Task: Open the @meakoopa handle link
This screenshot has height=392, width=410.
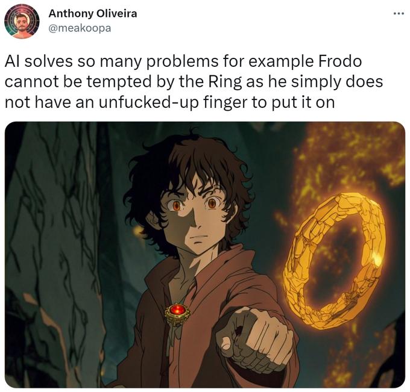Action: coord(80,28)
